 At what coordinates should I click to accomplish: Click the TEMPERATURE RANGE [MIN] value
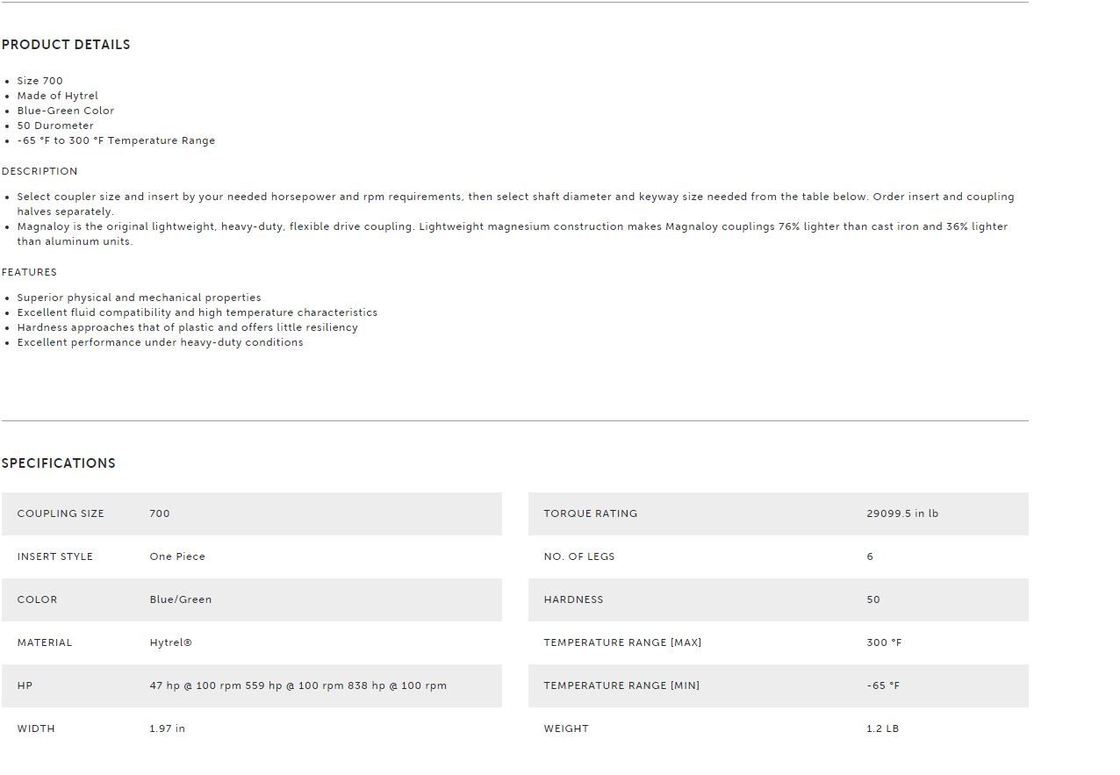point(883,685)
